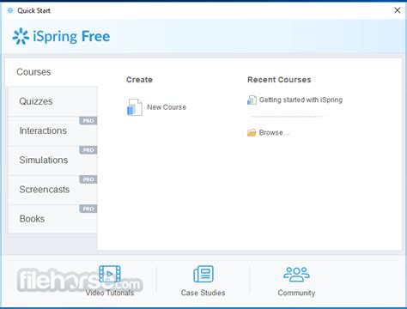Select the Books tab
The image size is (407, 309).
(52, 219)
